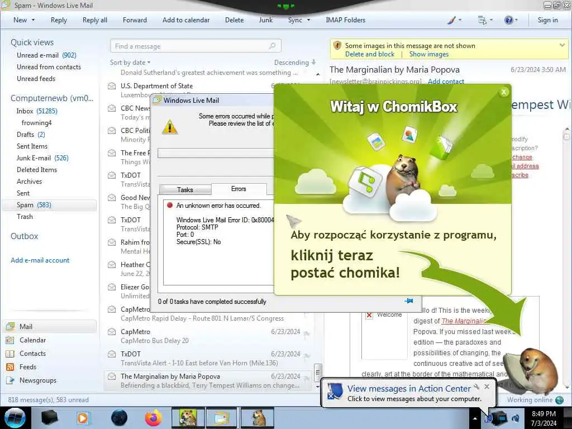The height and width of the screenshot is (429, 572).
Task: Close the Action Center notification balloon
Action: click(487, 387)
